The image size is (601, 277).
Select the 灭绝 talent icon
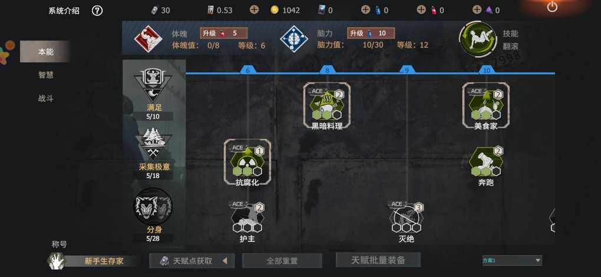pos(407,219)
